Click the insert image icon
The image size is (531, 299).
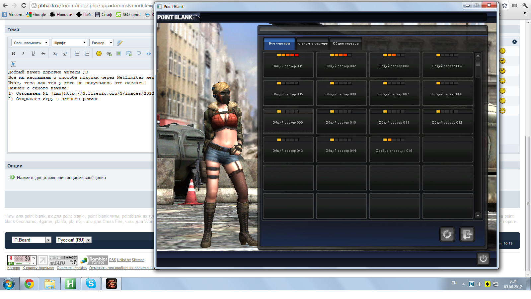point(119,53)
